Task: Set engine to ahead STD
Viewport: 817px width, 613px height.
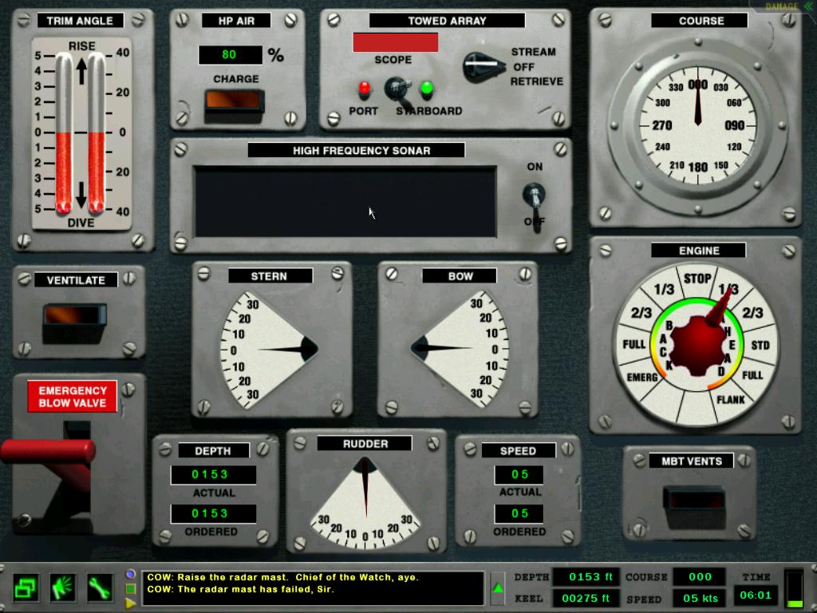Action: coord(760,345)
